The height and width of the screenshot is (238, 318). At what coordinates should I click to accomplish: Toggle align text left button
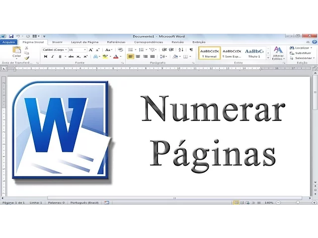(130, 57)
